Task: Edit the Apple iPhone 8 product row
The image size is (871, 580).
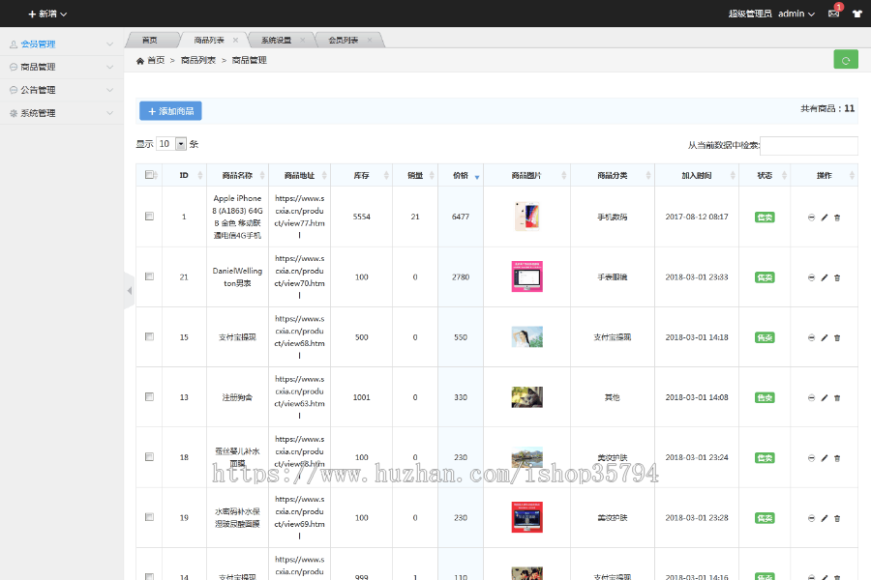Action: tap(825, 217)
